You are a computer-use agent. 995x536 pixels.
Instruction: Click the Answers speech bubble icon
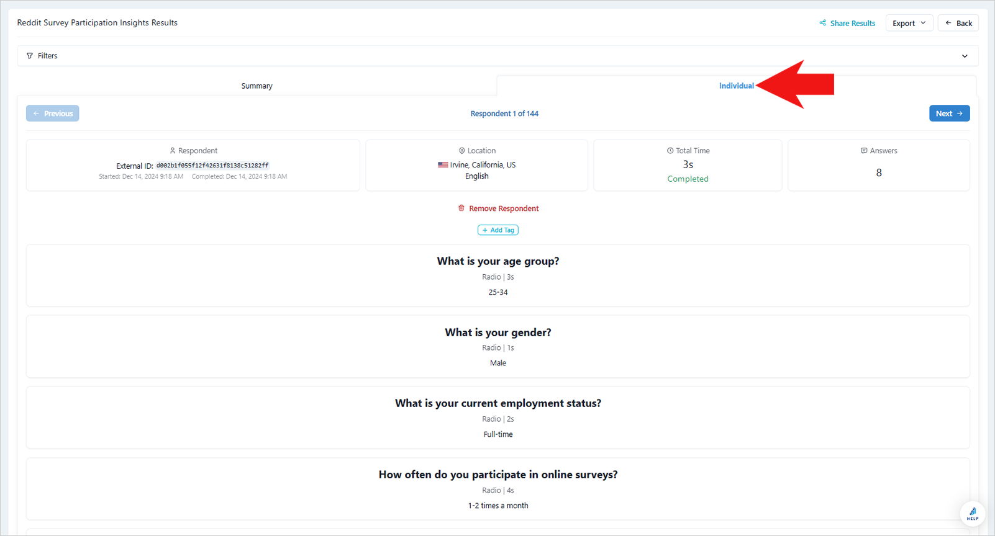click(x=864, y=151)
